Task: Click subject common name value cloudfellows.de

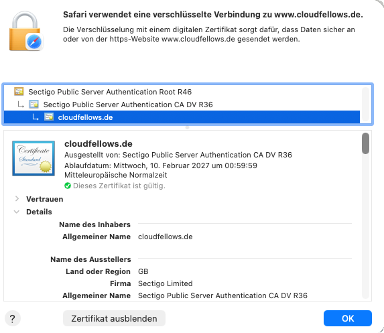Action: coord(166,237)
